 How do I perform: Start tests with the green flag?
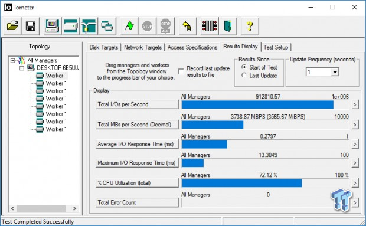[129, 25]
